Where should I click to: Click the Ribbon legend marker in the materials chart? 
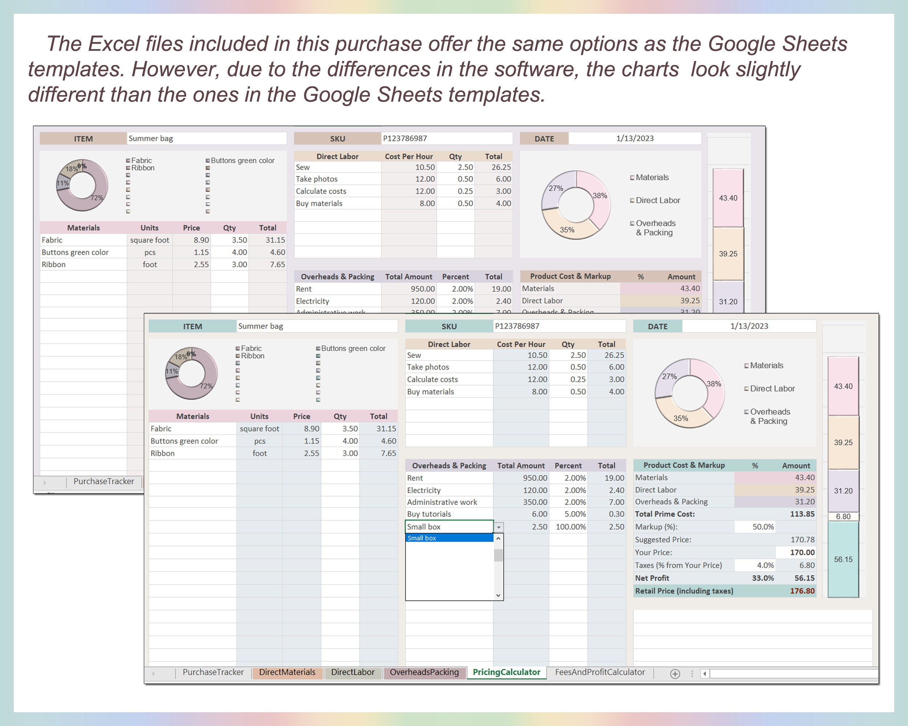pos(238,356)
